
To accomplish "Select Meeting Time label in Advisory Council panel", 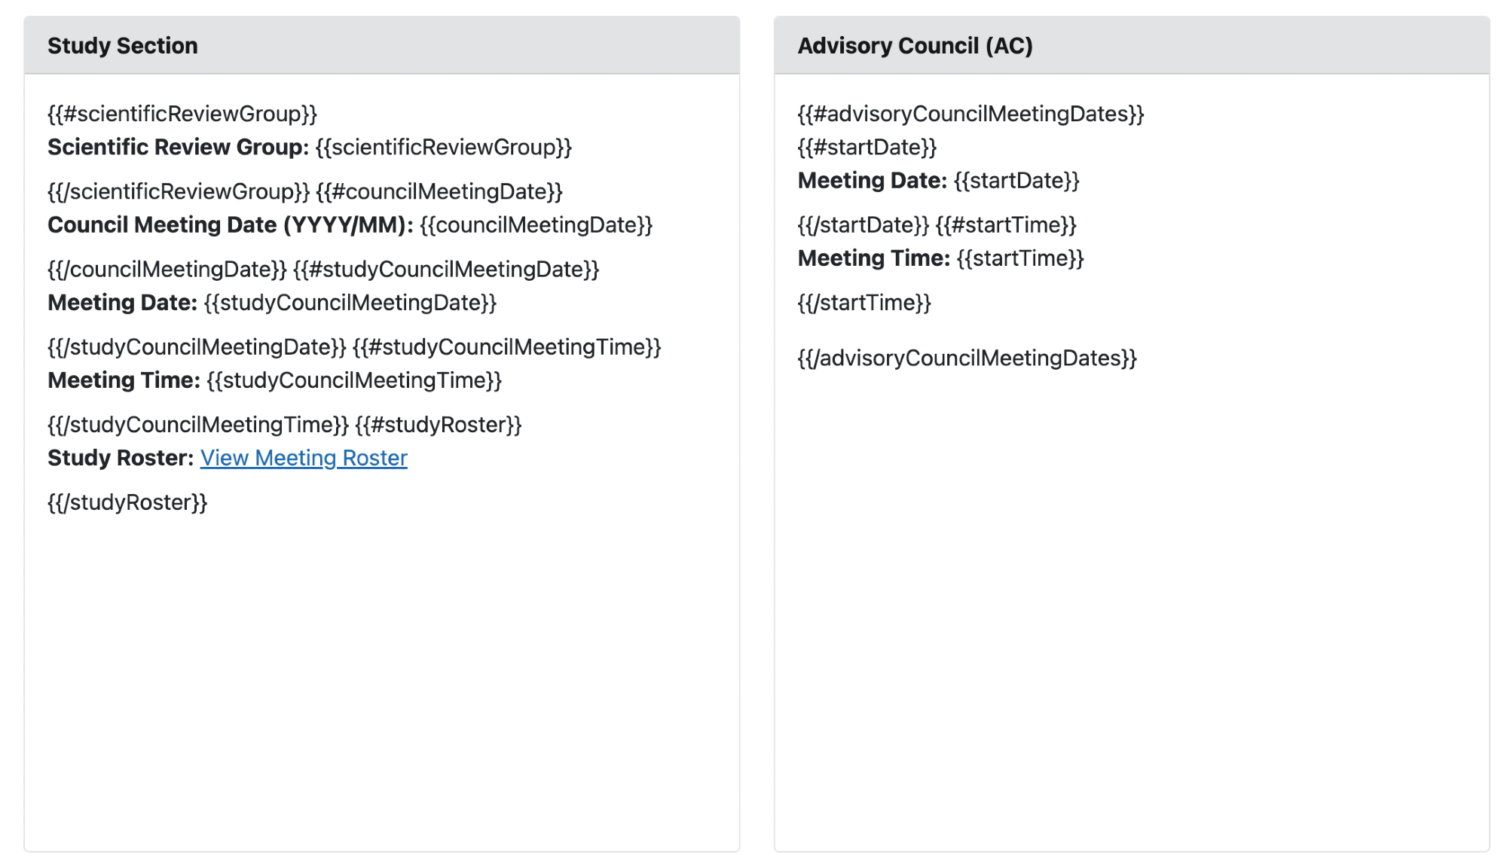I will [873, 258].
